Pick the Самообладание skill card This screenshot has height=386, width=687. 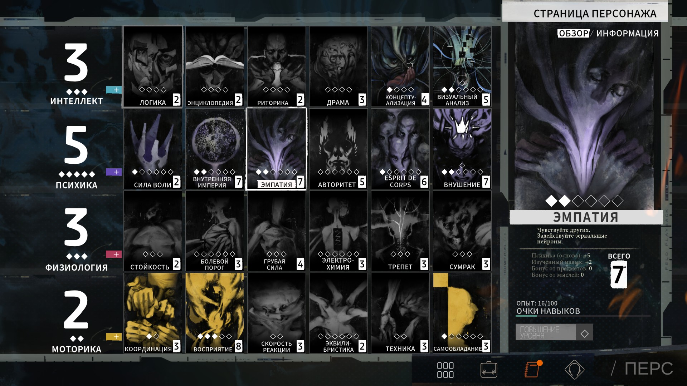coord(462,313)
